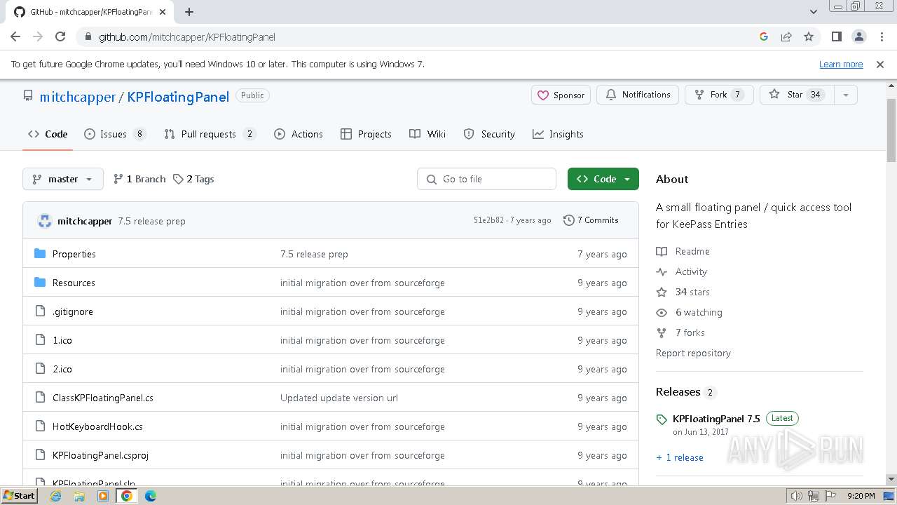This screenshot has width=897, height=505.
Task: Open the 1.ico file
Action: click(x=62, y=340)
